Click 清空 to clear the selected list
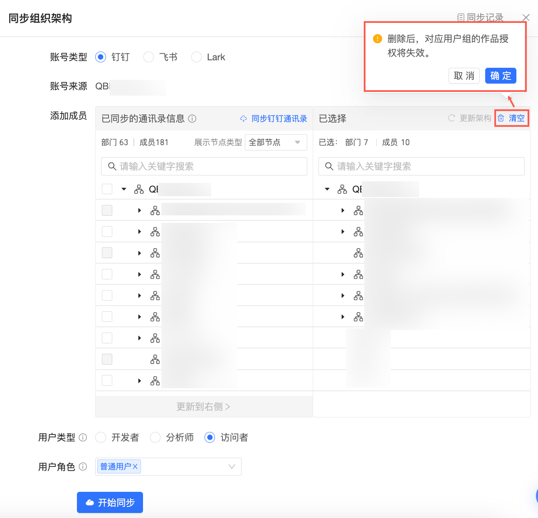The height and width of the screenshot is (518, 538). pyautogui.click(x=511, y=118)
